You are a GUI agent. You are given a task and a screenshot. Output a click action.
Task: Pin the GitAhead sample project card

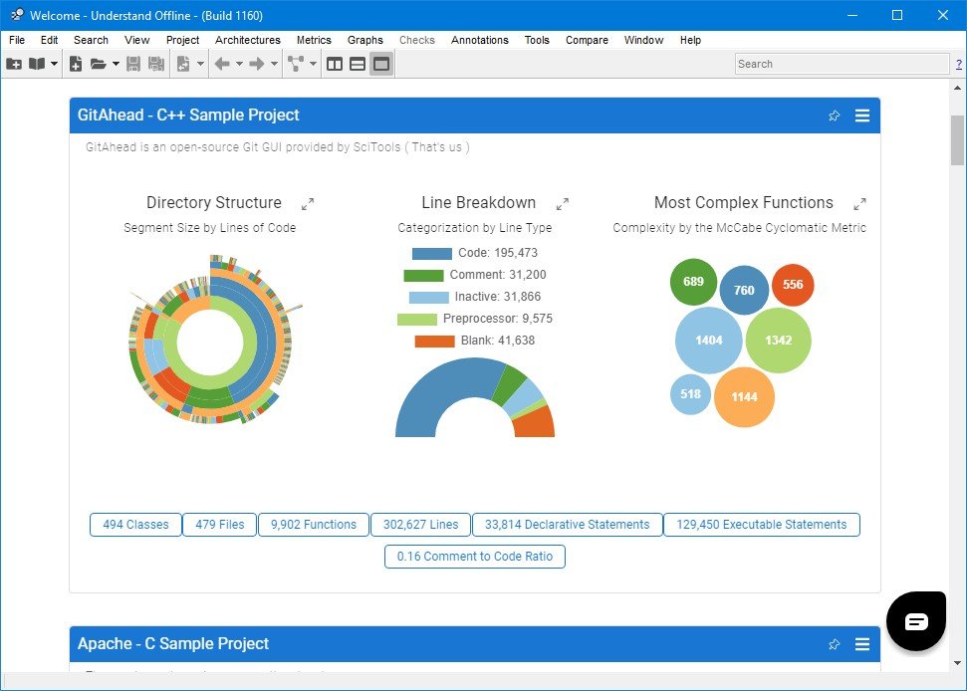pyautogui.click(x=835, y=115)
